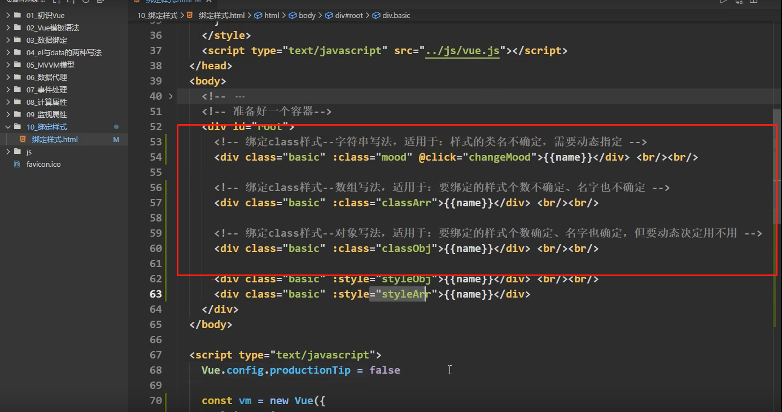Open the html breadcrumb segment
Screen dimensions: 782x412
pyautogui.click(x=272, y=15)
